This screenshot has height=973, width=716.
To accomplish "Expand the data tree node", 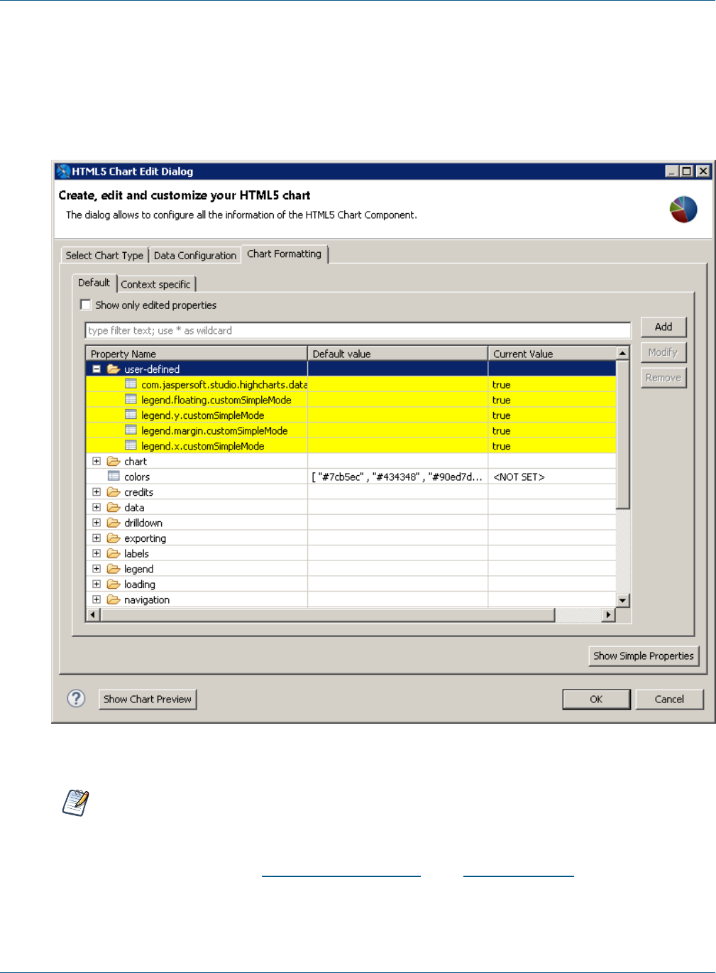I will (97, 508).
